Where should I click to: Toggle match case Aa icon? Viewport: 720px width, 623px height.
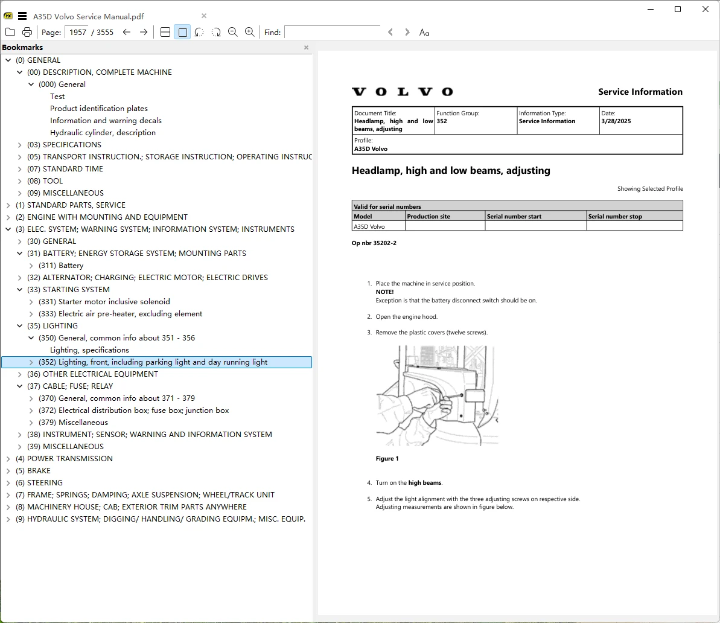click(x=424, y=32)
